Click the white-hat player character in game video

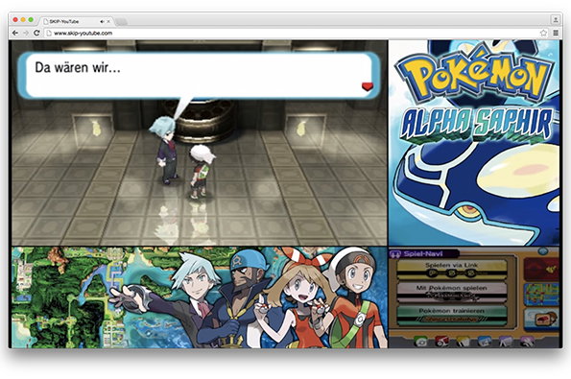[201, 171]
